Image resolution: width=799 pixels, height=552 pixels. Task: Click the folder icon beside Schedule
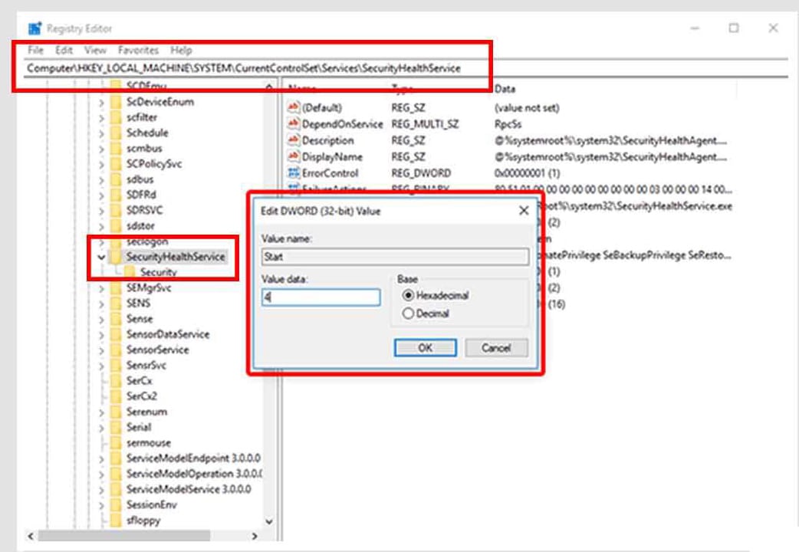coord(117,133)
